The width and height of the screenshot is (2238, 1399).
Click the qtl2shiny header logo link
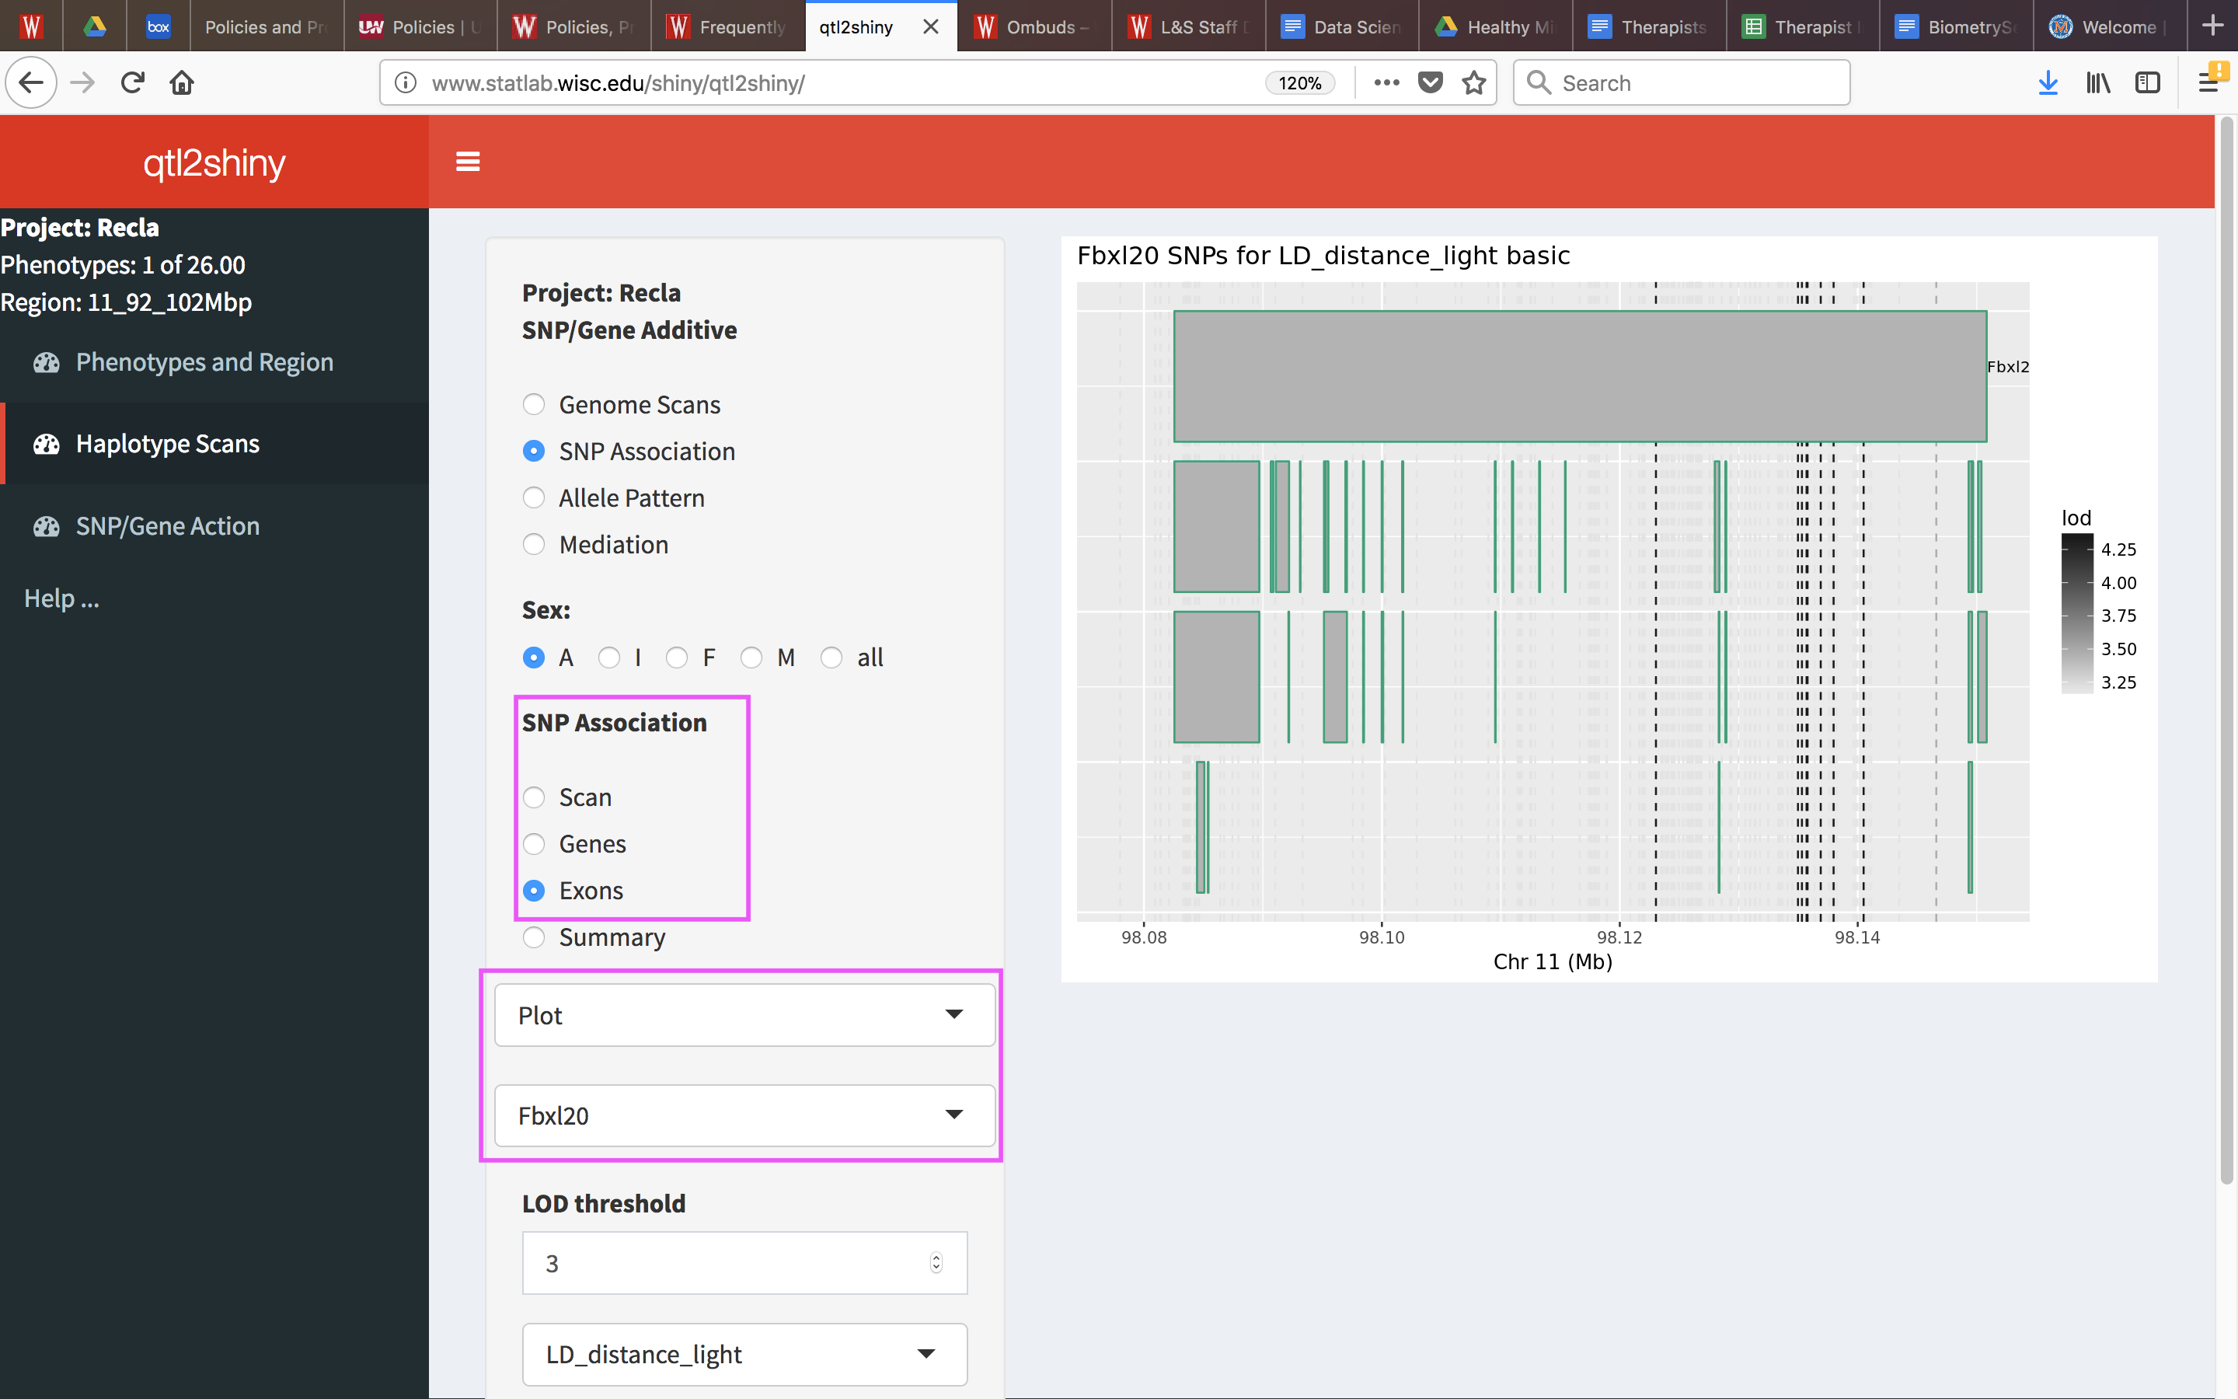pos(214,163)
